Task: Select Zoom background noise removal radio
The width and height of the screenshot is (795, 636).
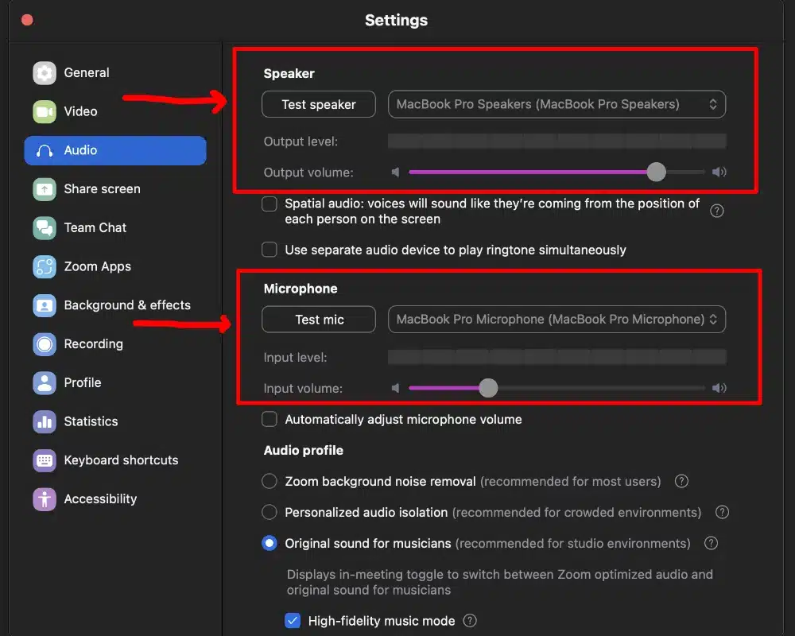Action: tap(270, 481)
